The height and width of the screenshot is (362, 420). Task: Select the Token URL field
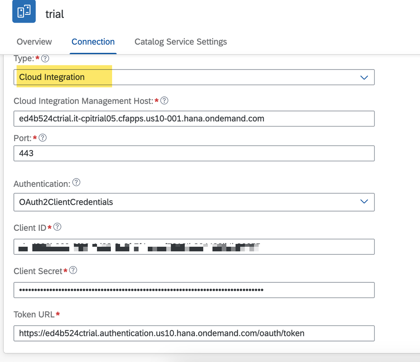194,334
